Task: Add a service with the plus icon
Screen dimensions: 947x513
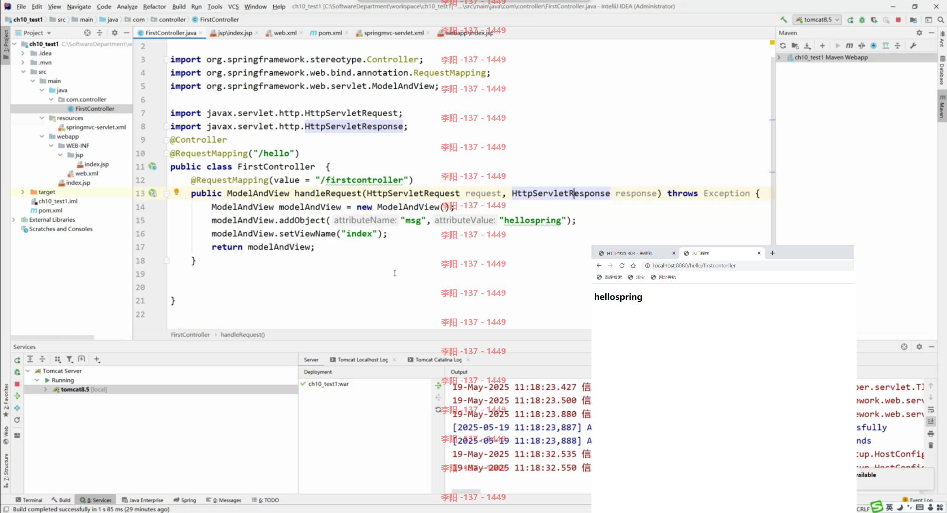Action: pyautogui.click(x=97, y=359)
